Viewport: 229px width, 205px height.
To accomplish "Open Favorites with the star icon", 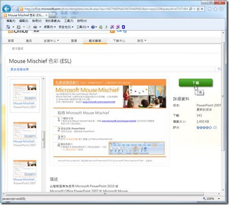I will (x=215, y=9).
